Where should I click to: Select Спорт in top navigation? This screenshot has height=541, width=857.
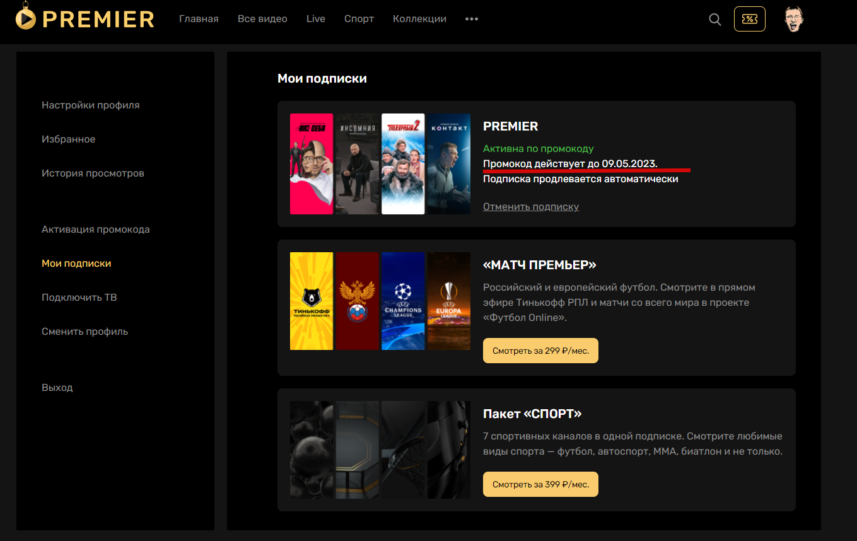(359, 19)
